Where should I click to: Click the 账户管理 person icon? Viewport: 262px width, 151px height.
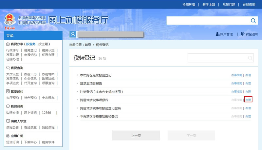[217, 34]
